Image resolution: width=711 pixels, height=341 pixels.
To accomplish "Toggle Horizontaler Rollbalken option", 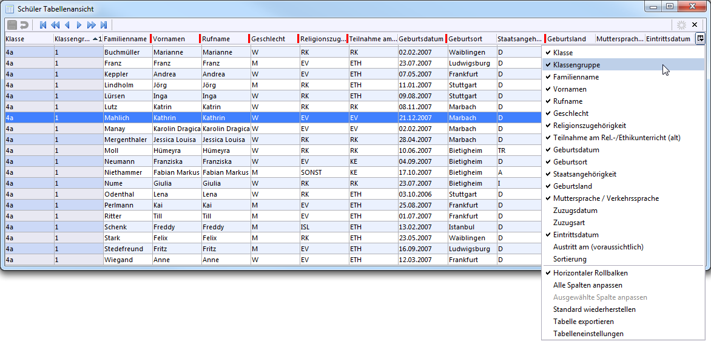I will [590, 273].
